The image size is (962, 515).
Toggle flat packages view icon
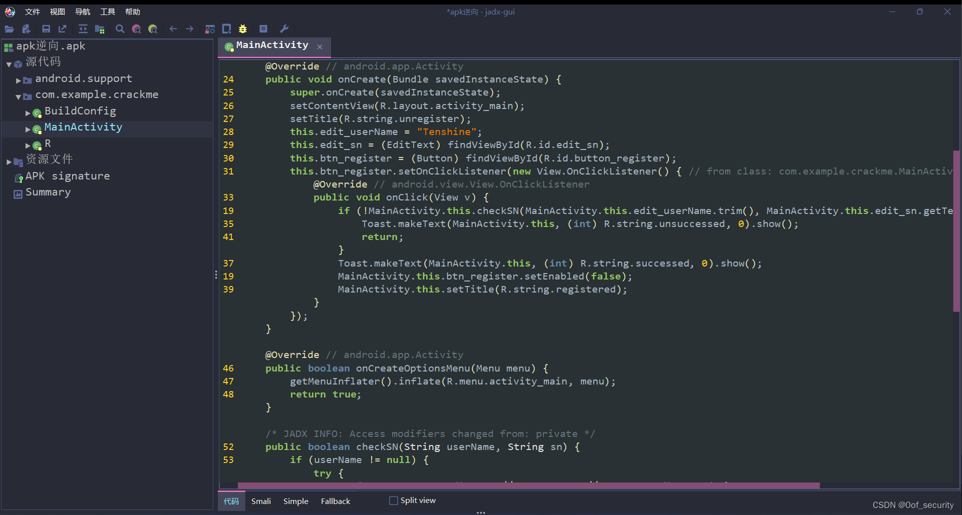tap(100, 28)
